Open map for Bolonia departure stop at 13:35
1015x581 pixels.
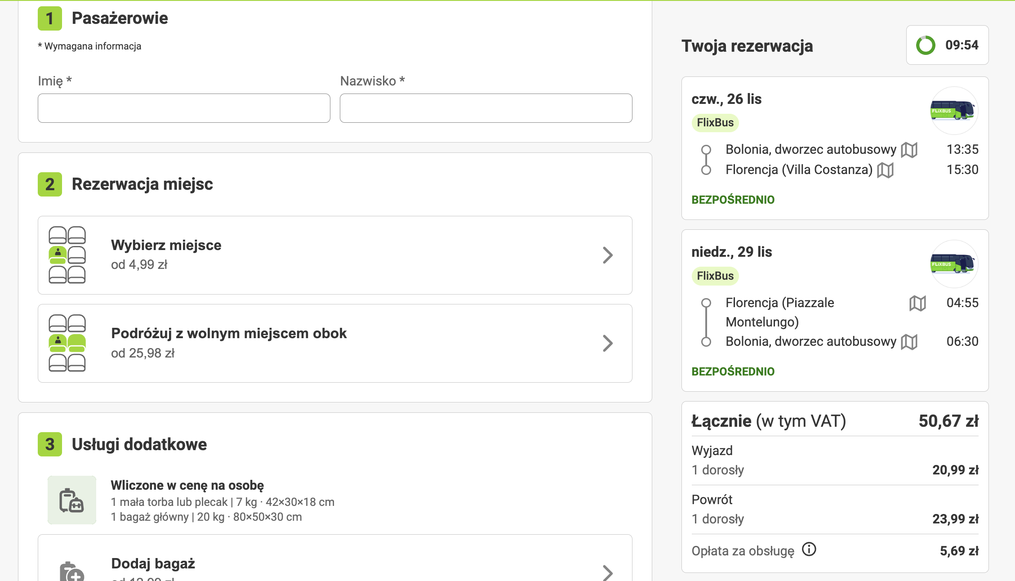(909, 150)
